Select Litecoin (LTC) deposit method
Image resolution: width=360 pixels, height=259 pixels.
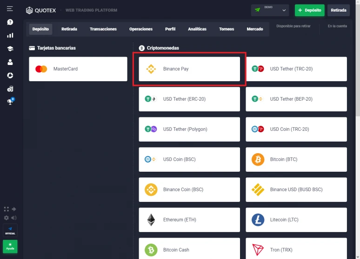[x=296, y=220]
